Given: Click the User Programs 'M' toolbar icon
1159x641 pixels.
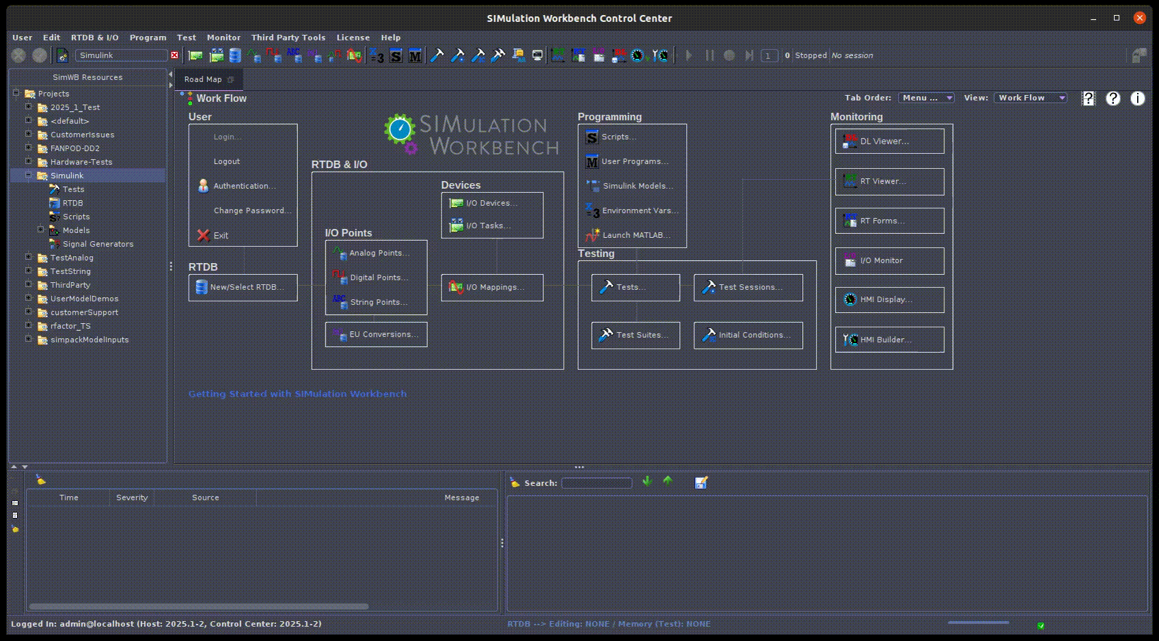Looking at the screenshot, I should tap(415, 56).
